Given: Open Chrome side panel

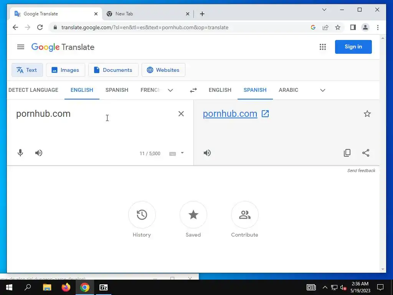Looking at the screenshot, I should coord(353,27).
